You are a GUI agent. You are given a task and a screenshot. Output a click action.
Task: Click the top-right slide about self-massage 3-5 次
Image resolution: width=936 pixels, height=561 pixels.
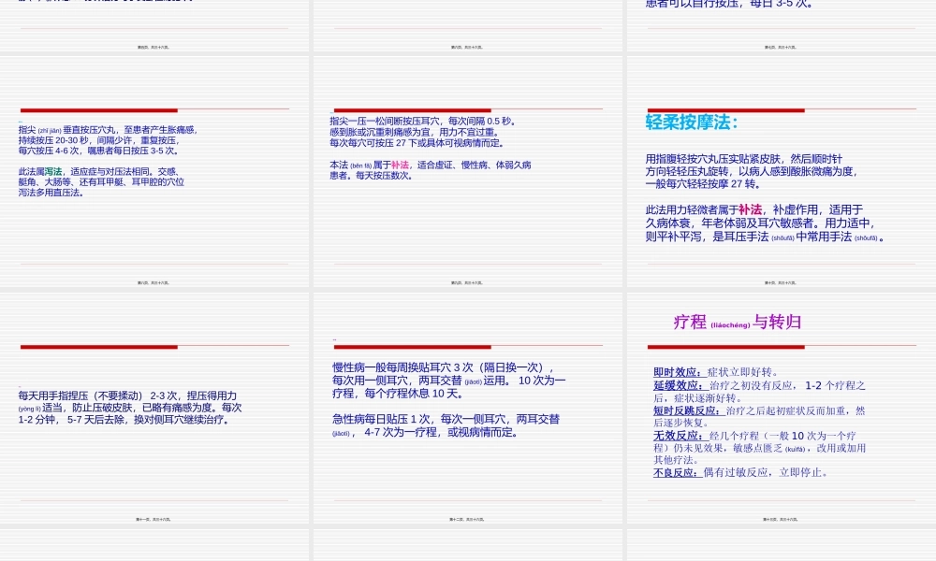click(x=780, y=23)
